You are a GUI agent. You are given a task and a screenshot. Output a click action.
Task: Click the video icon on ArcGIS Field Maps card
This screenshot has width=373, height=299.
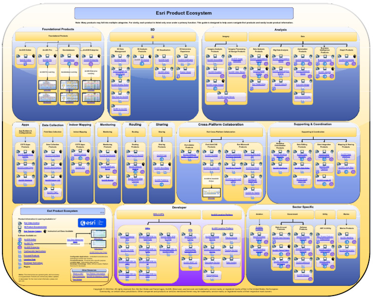[x=45, y=151]
